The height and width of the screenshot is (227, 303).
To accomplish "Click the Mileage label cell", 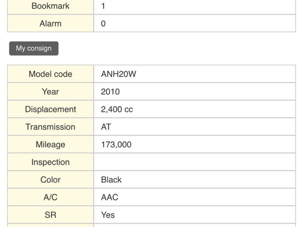I will click(x=50, y=145).
